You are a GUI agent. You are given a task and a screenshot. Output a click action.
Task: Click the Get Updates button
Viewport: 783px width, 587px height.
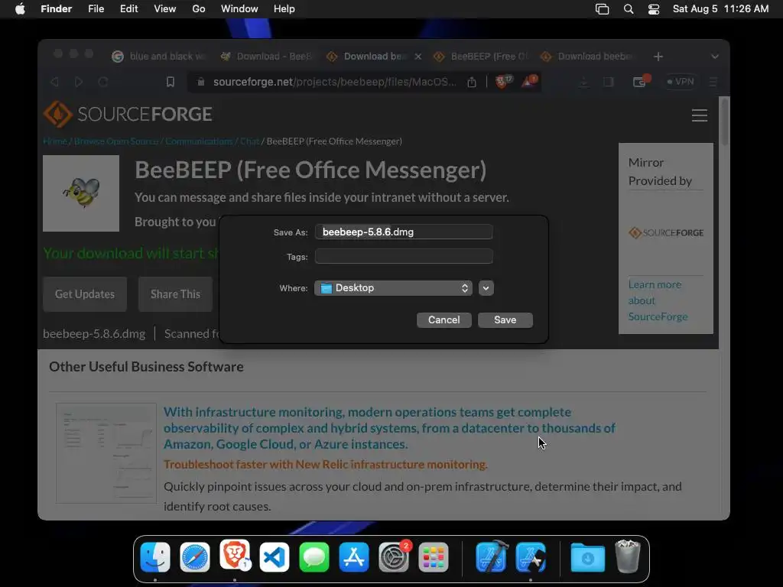(x=85, y=294)
